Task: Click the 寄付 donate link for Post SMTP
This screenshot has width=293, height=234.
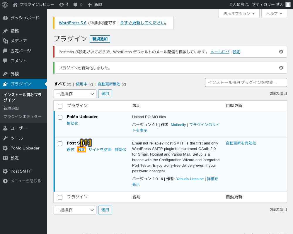Action: pos(71,149)
